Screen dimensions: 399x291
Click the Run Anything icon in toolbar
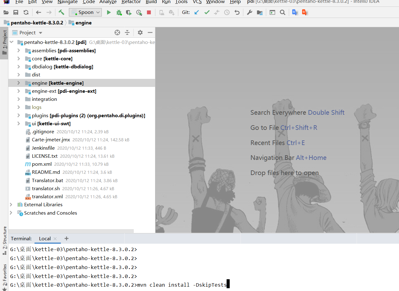[272, 12]
